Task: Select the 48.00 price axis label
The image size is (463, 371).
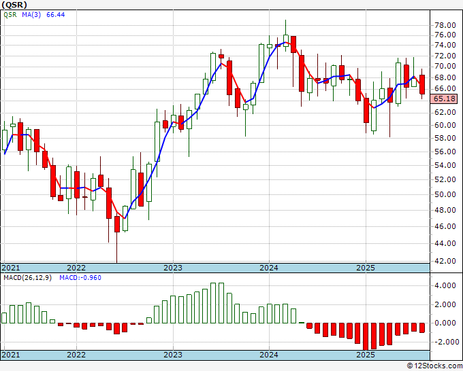Action: click(445, 210)
